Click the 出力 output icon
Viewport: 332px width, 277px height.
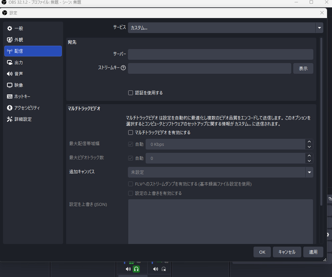(x=10, y=62)
